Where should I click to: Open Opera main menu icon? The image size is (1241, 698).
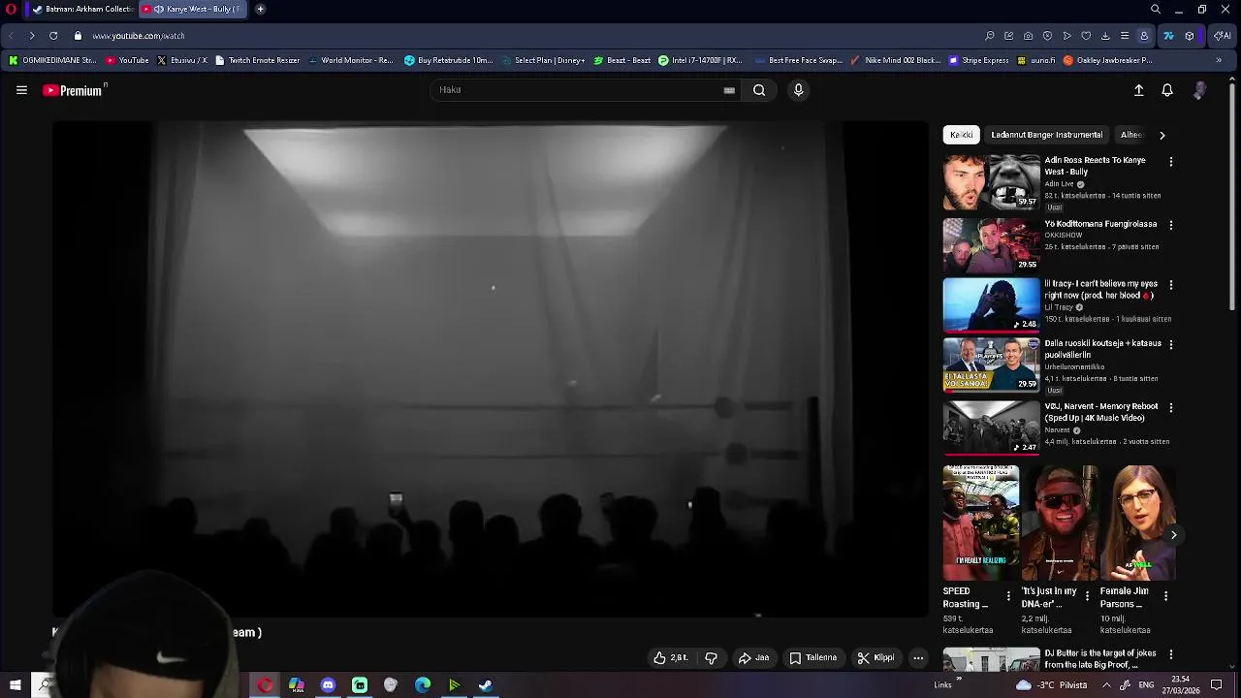coord(11,9)
